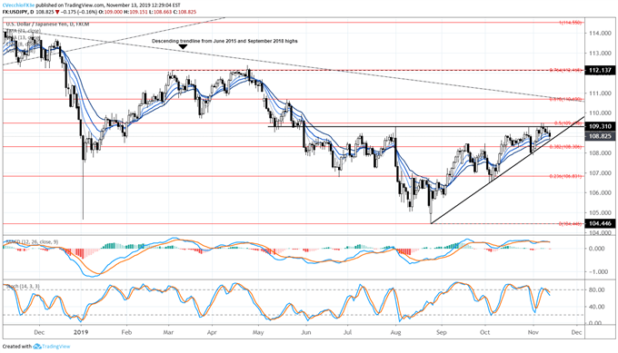618x353 pixels.
Task: Click the 109.310 price label
Action: point(600,126)
